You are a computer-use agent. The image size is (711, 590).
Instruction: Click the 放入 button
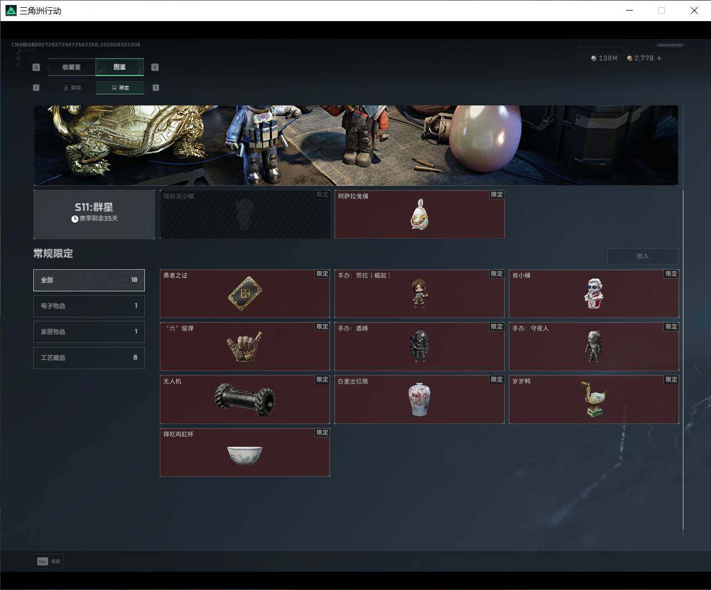[643, 256]
